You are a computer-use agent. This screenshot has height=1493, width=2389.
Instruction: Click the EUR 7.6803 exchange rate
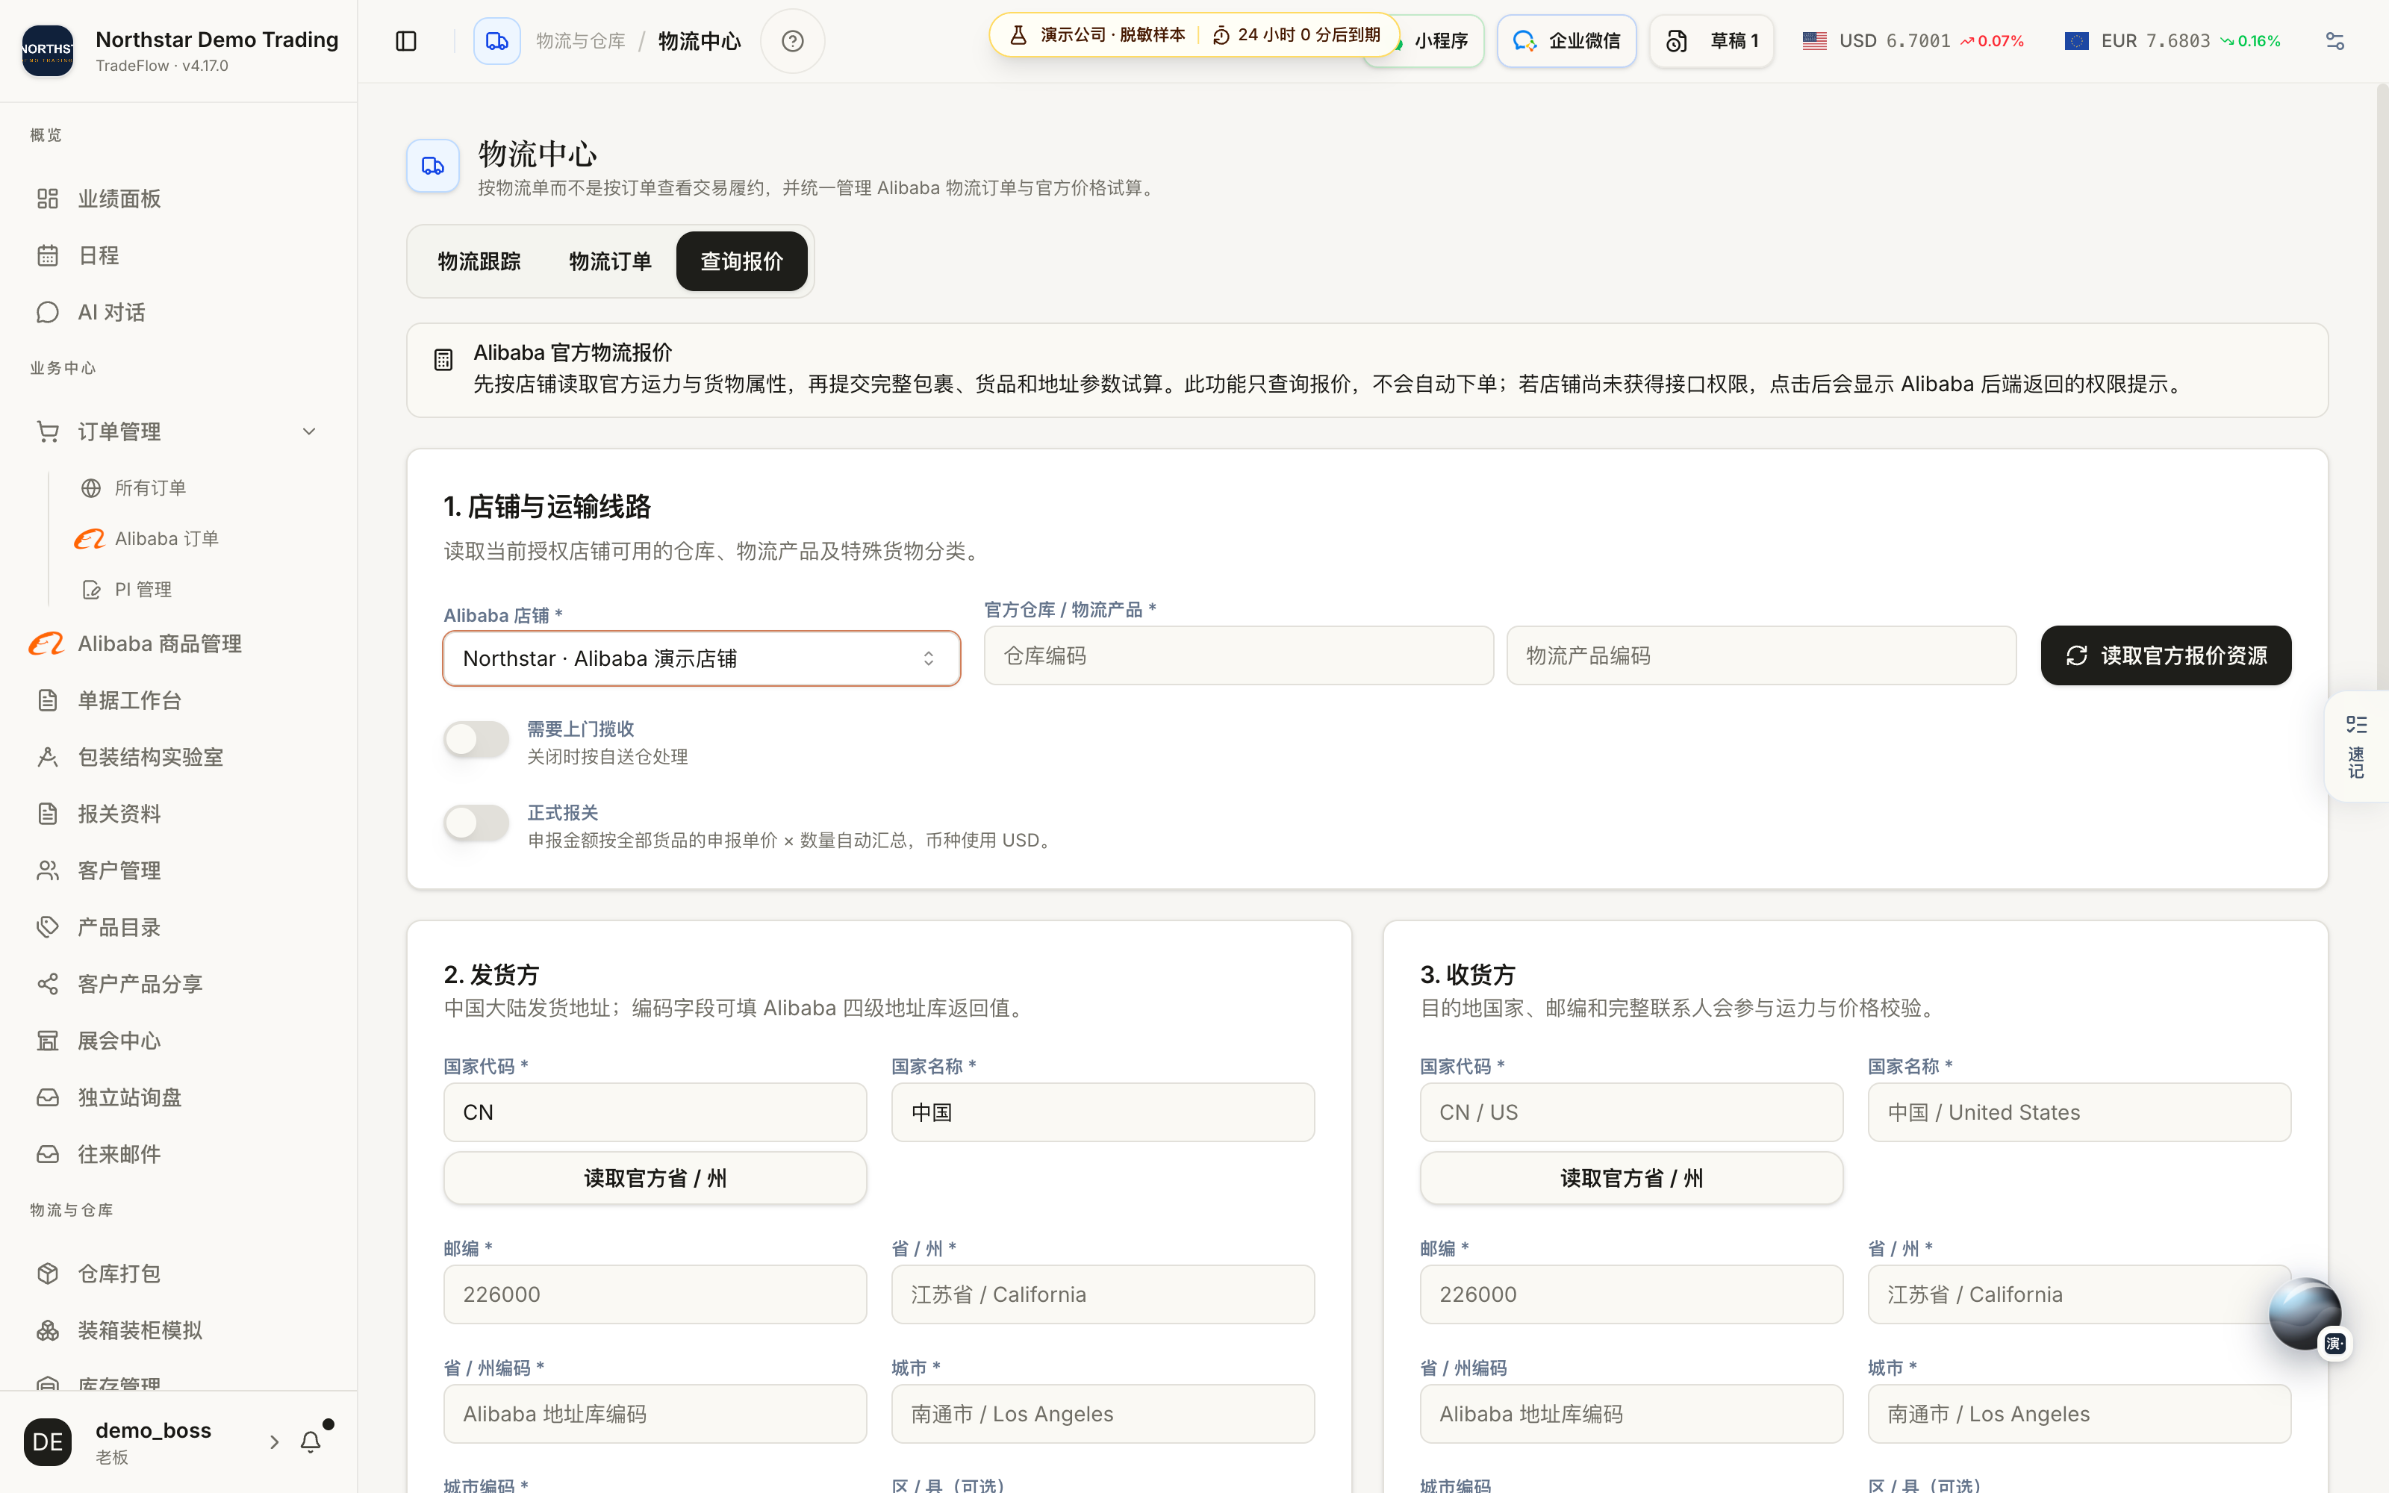(x=2172, y=40)
